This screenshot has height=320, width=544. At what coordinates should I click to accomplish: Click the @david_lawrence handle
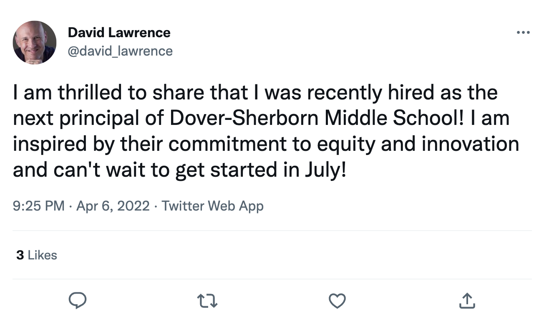(x=120, y=51)
